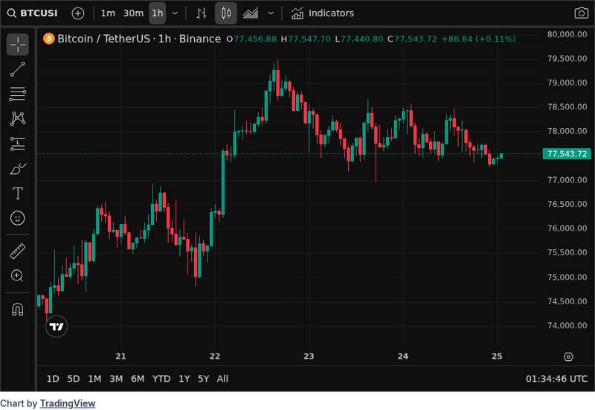595x410 pixels.
Task: Click the open value O77,456.88
Action: pyautogui.click(x=251, y=39)
